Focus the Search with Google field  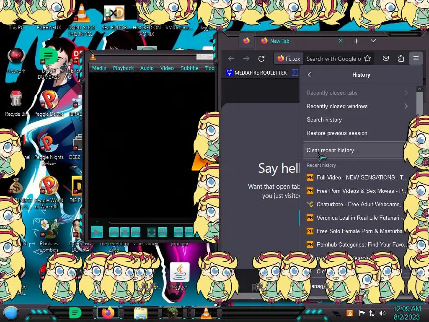tap(333, 59)
